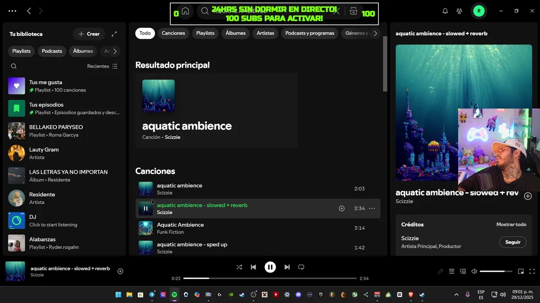Add now-playing panel track to library
The image size is (540, 303).
528,196
